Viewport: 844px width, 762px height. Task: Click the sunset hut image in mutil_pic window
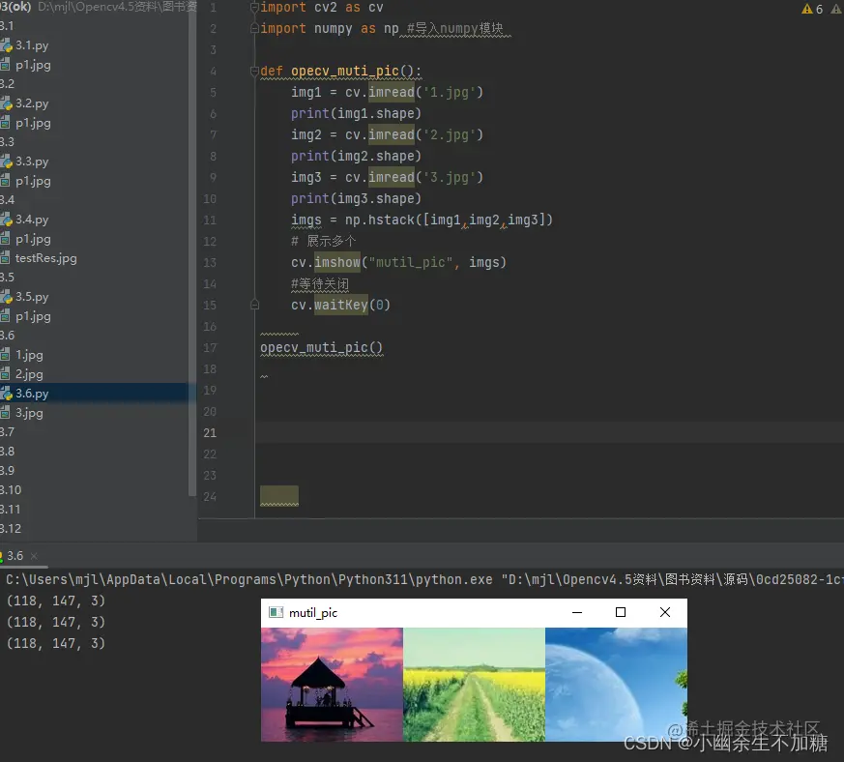click(x=332, y=685)
